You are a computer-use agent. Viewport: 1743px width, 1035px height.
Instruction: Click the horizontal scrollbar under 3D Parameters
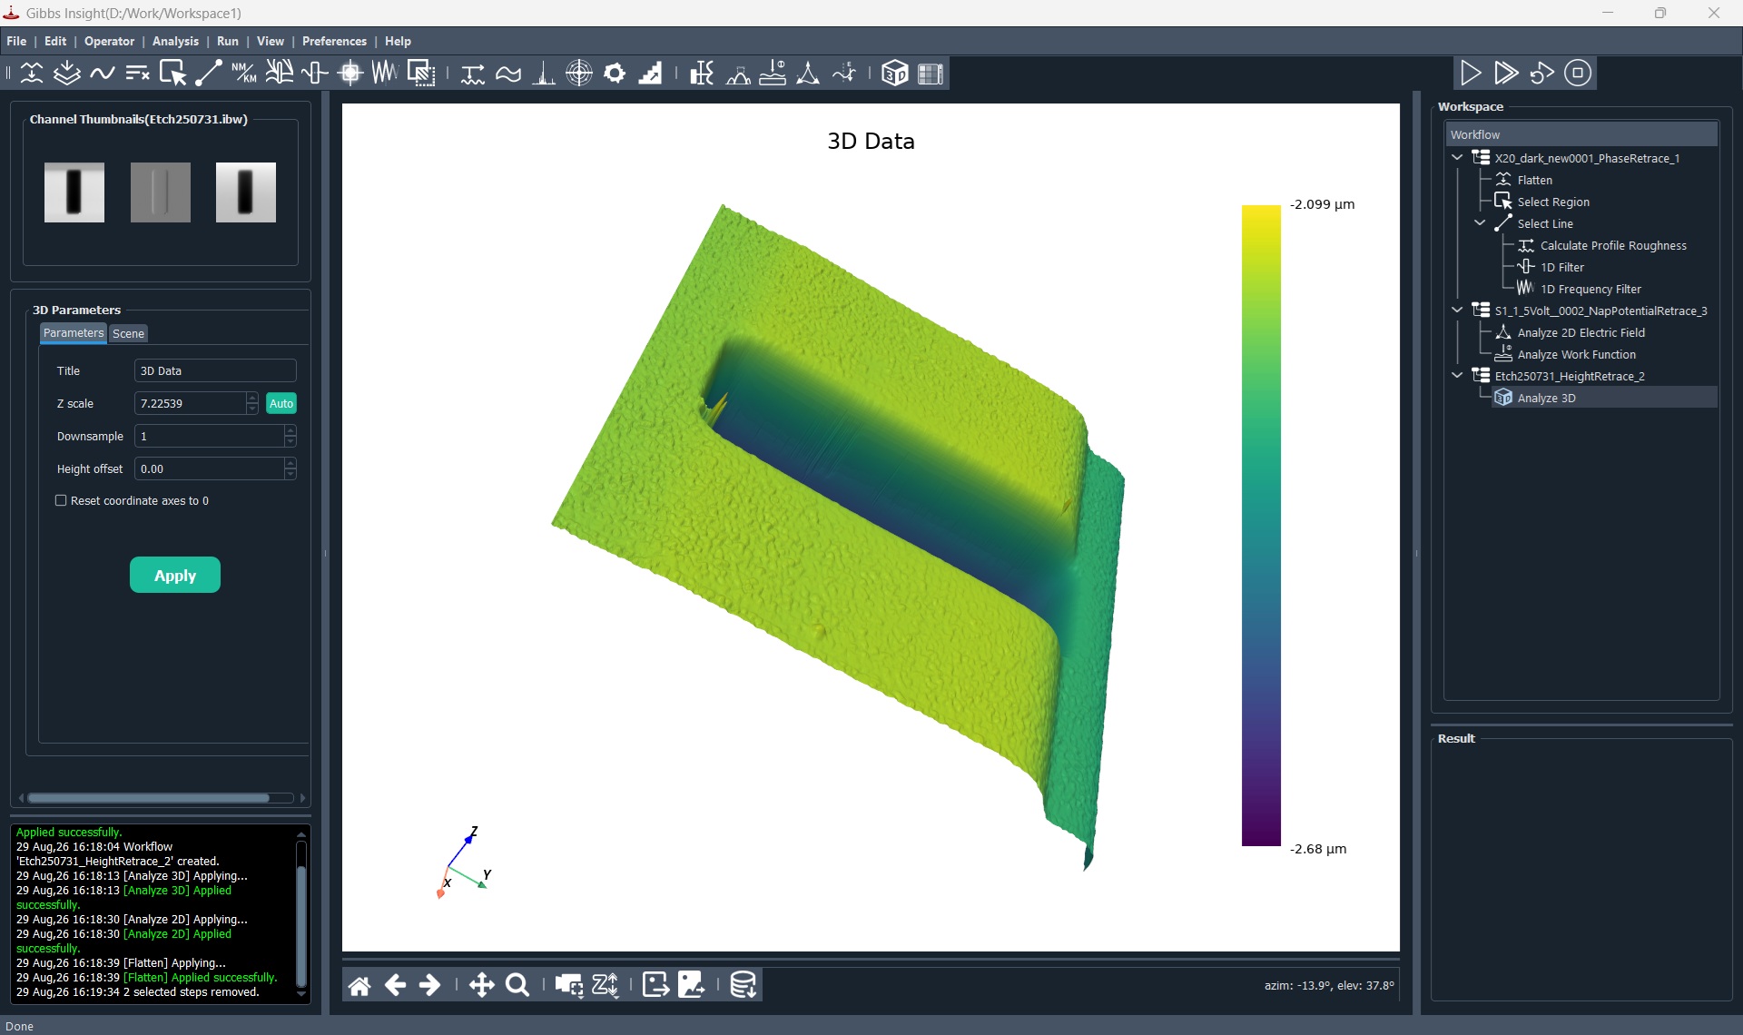click(149, 798)
